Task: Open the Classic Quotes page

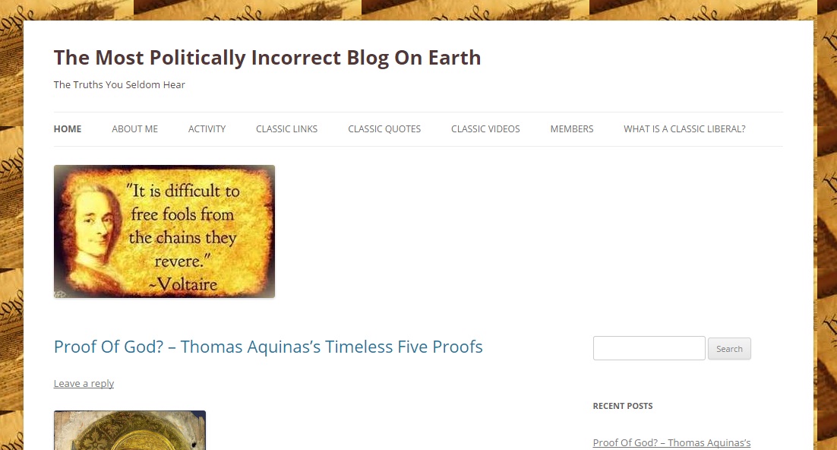Action: point(384,128)
